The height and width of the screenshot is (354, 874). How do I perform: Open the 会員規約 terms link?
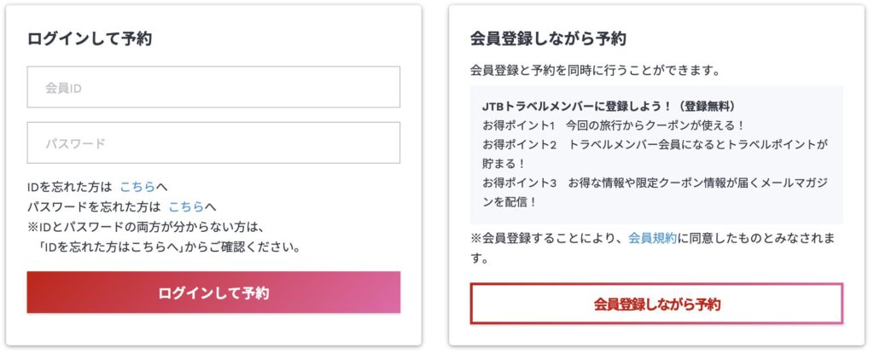(x=652, y=237)
